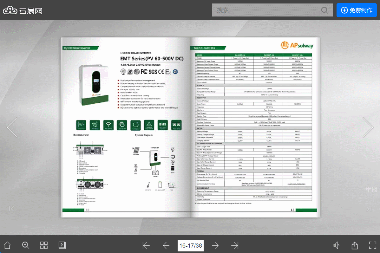
Task: Open the share icon
Action: click(355, 245)
